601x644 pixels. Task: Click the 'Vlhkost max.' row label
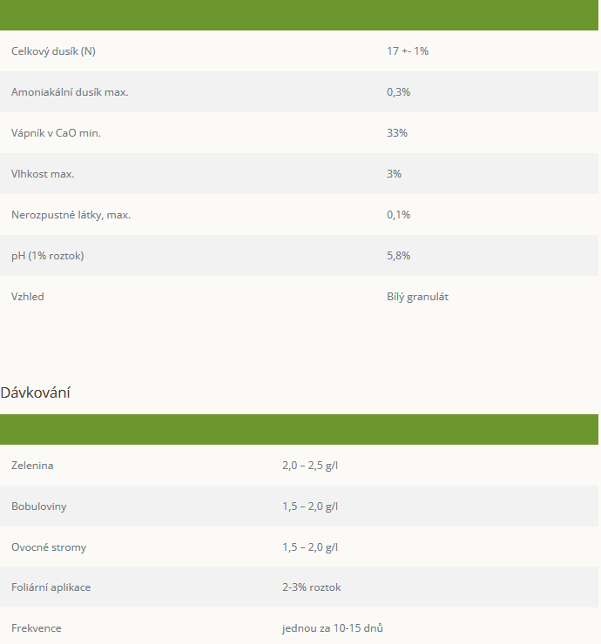click(43, 174)
